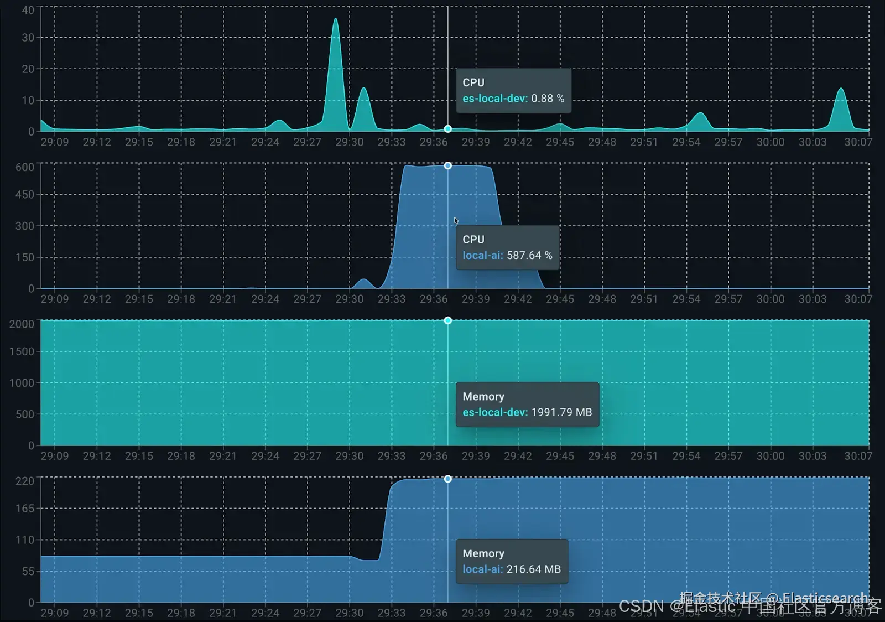Viewport: 885px width, 622px height.
Task: Click the hover marker dot atop local-ai CPU plateau
Action: (448, 165)
